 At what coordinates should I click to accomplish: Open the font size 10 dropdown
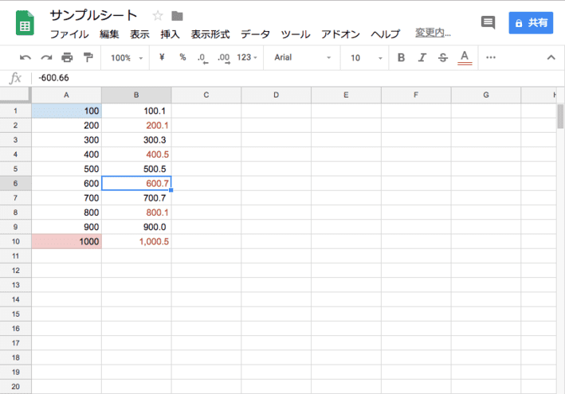coord(365,57)
